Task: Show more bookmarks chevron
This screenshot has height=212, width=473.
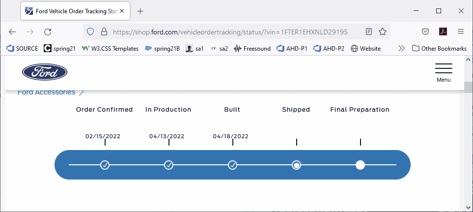Action: click(x=401, y=48)
